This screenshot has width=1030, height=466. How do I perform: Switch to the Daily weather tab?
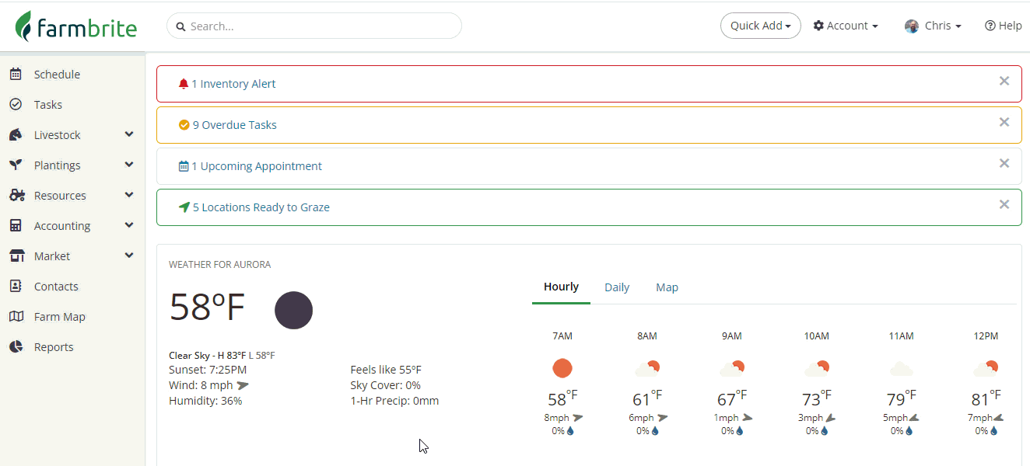(617, 287)
